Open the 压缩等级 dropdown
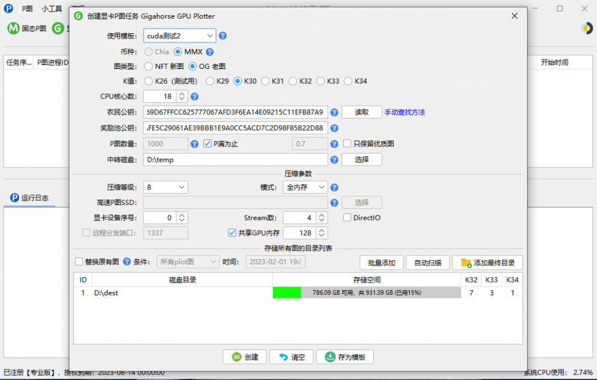 click(x=166, y=187)
